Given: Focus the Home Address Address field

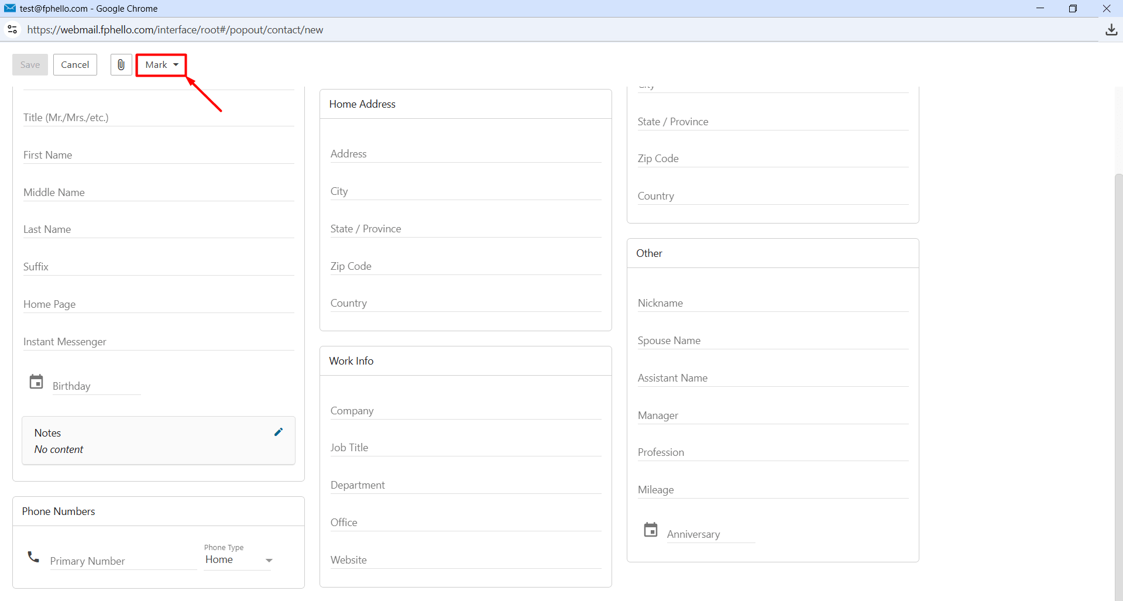Looking at the screenshot, I should (466, 154).
